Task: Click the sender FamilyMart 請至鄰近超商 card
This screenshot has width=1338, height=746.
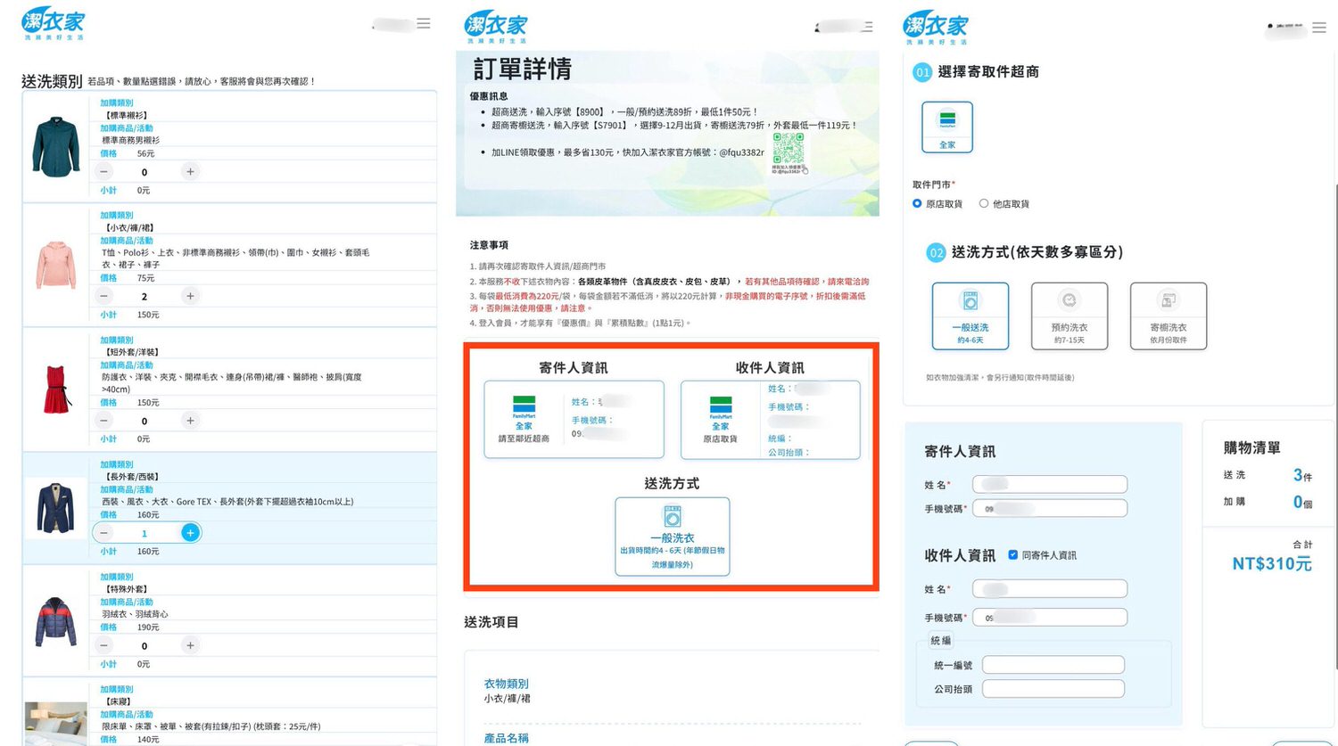Action: click(x=574, y=420)
